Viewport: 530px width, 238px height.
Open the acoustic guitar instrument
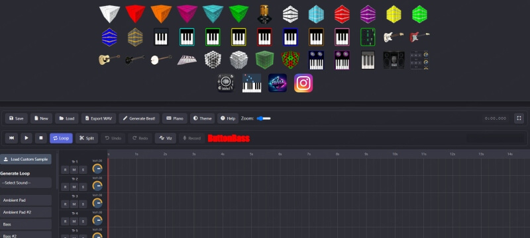pyautogui.click(x=109, y=59)
